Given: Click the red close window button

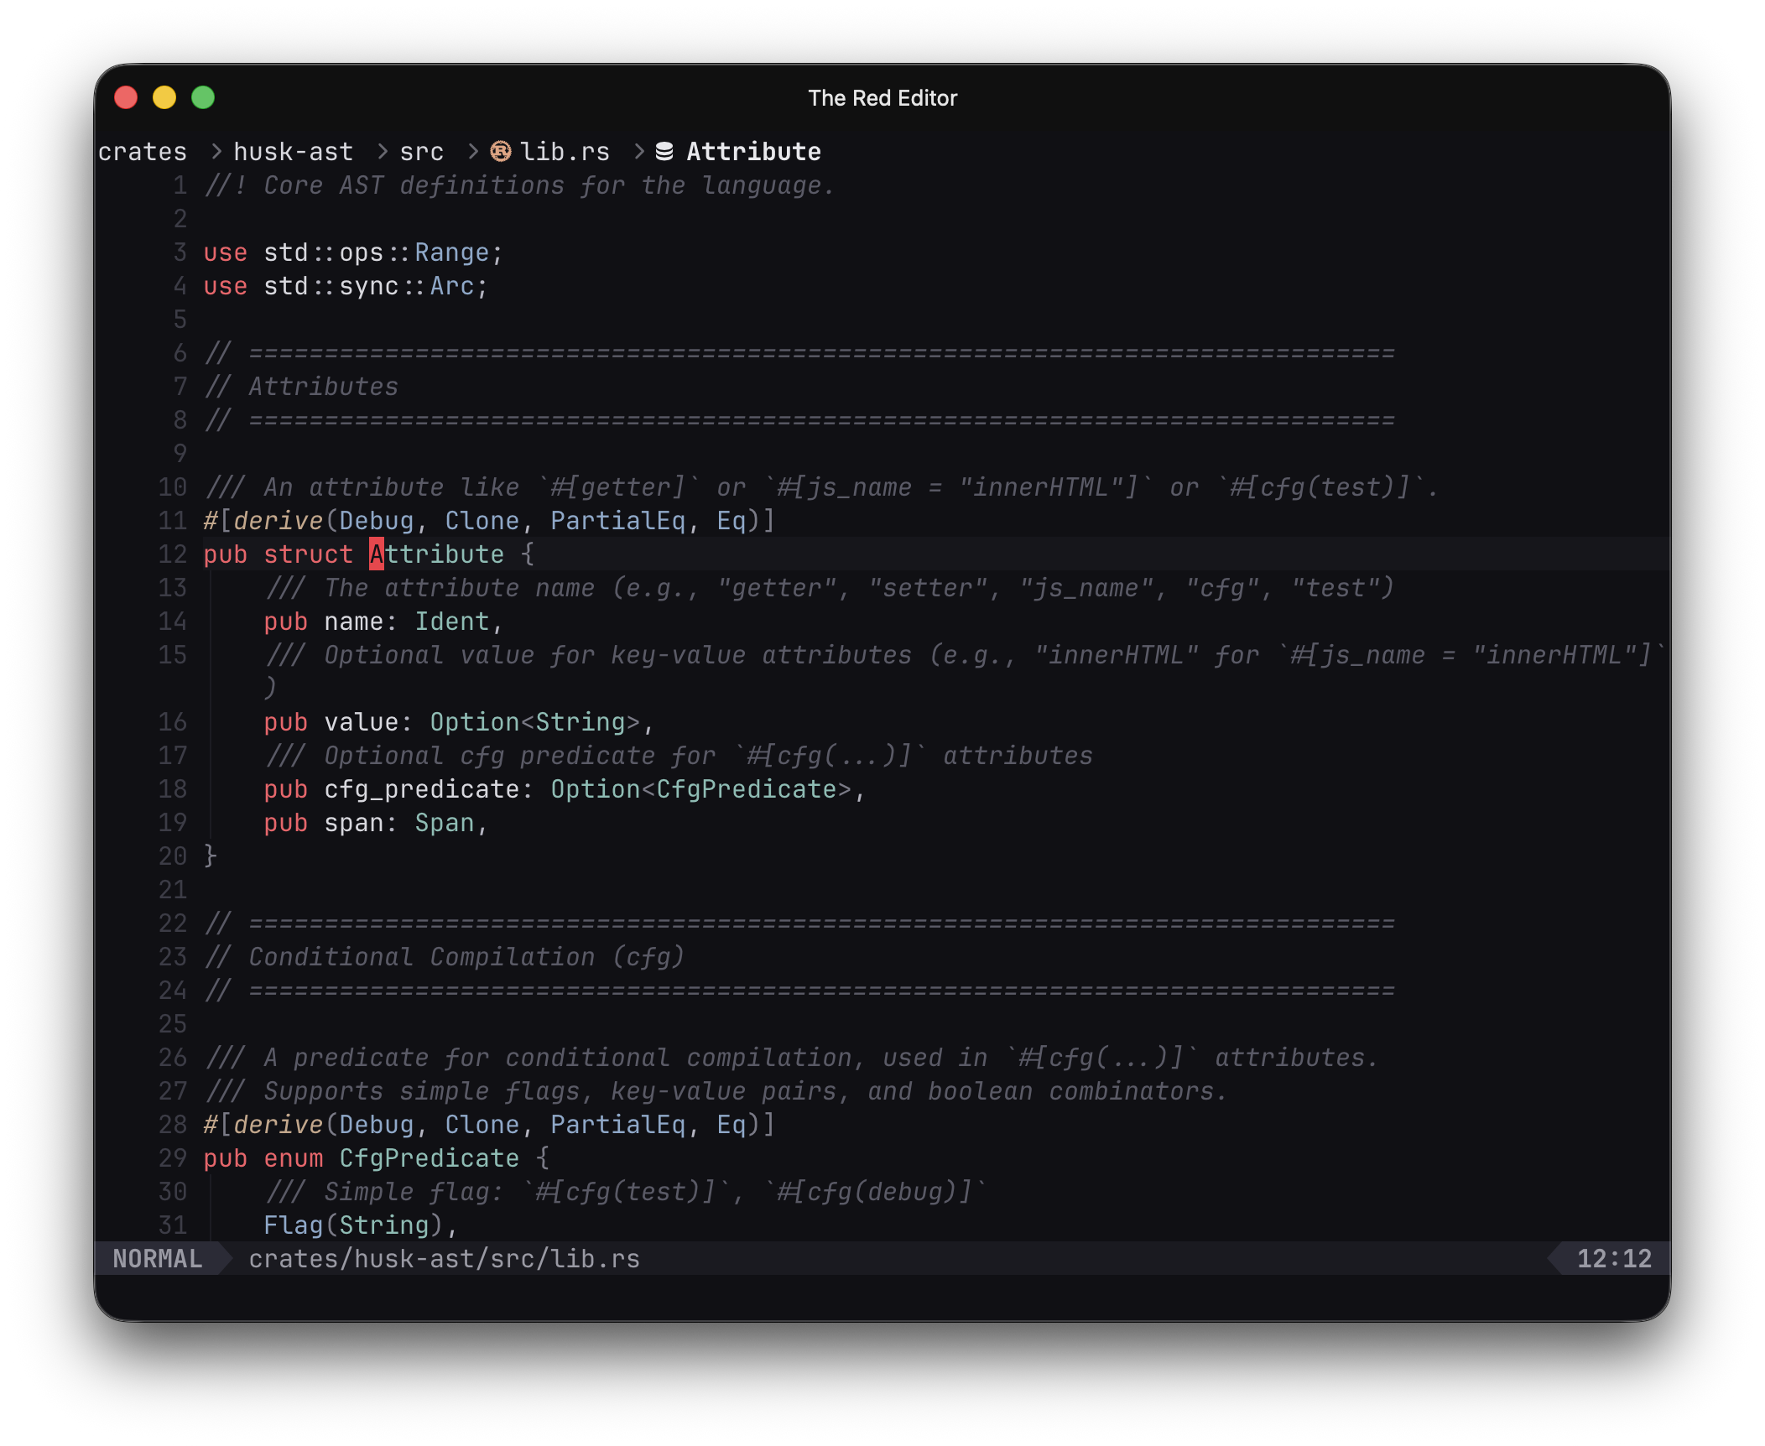Looking at the screenshot, I should pyautogui.click(x=126, y=98).
